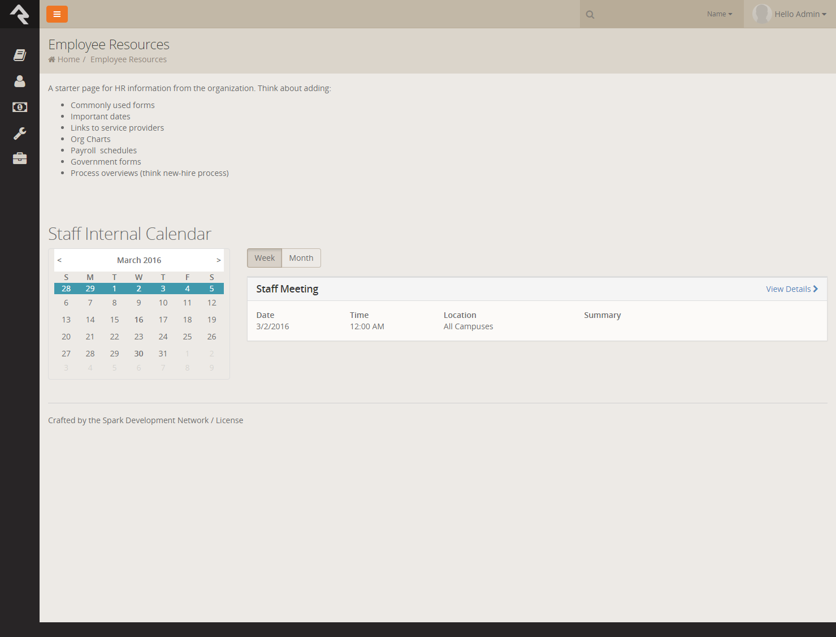
Task: Open the License link in the footer
Action: pyautogui.click(x=229, y=420)
